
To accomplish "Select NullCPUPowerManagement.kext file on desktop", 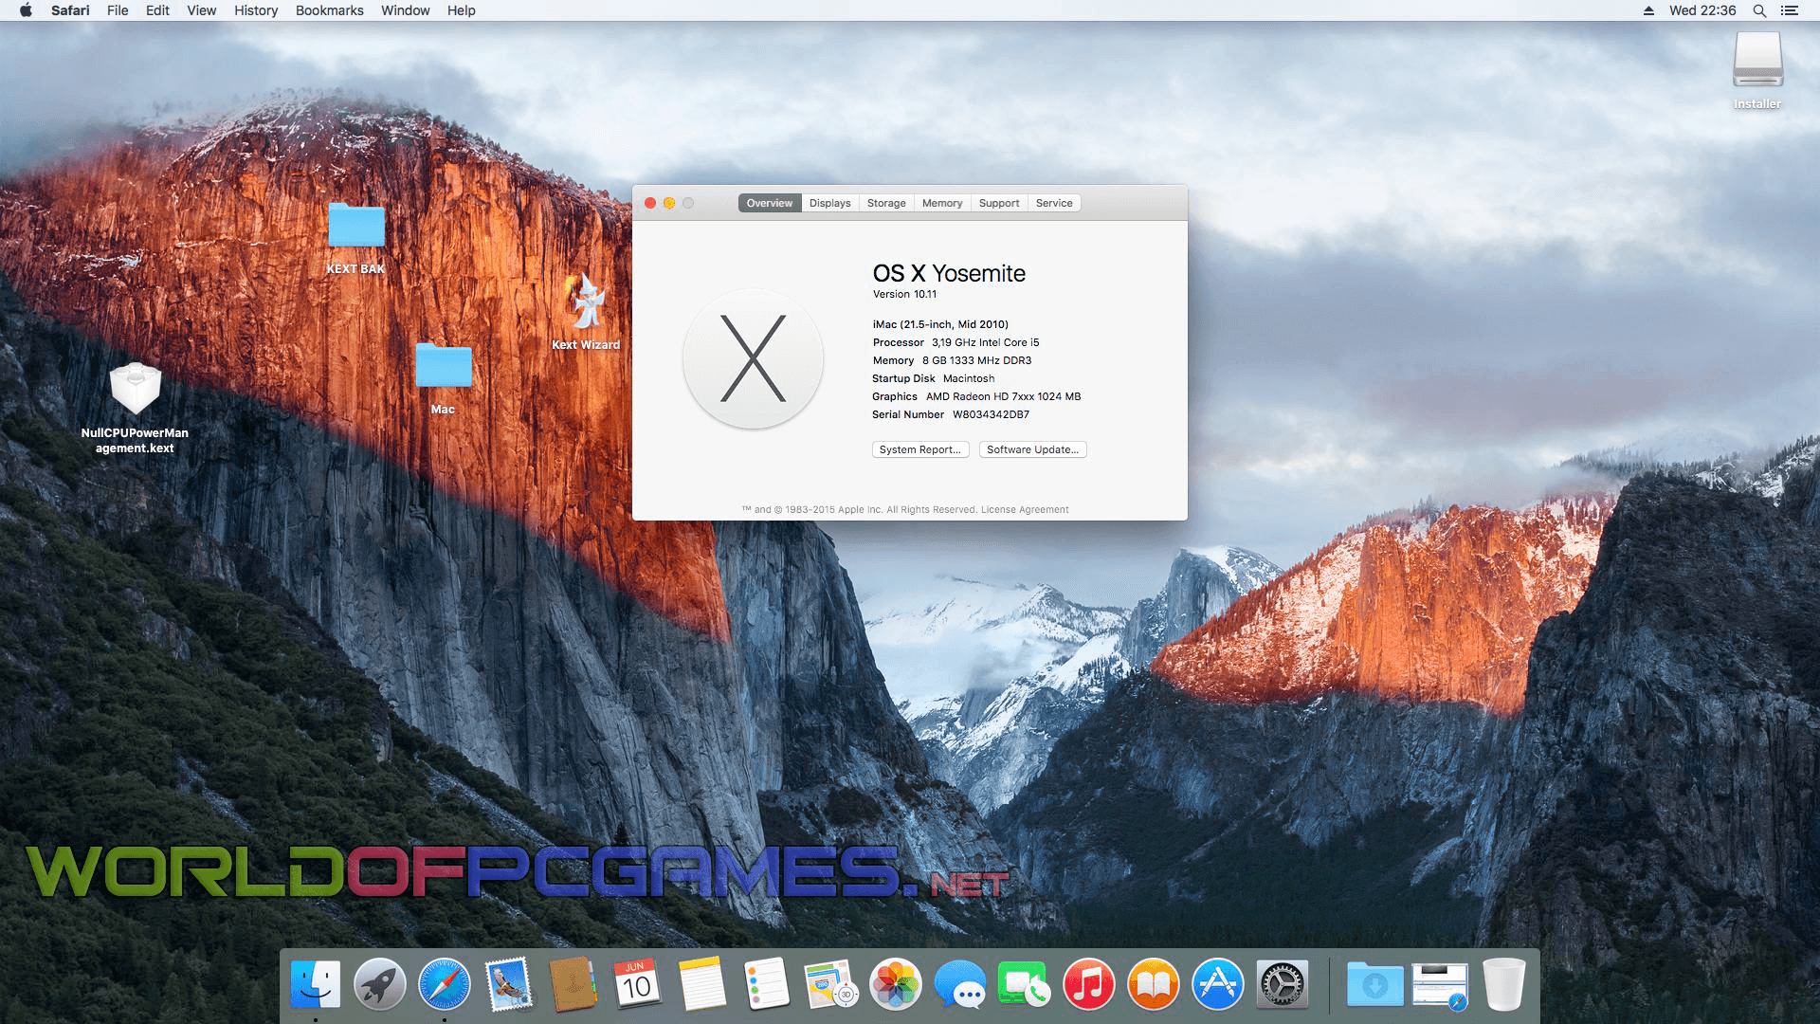I will click(x=135, y=391).
